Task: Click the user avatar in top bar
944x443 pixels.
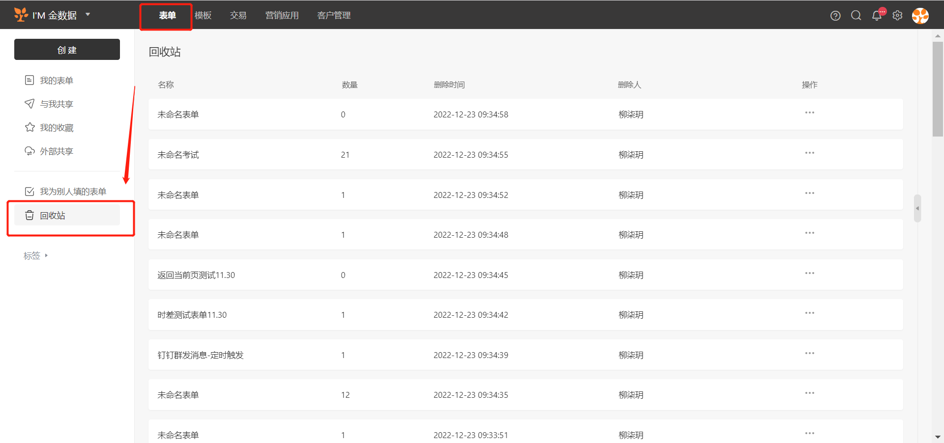Action: pyautogui.click(x=920, y=16)
